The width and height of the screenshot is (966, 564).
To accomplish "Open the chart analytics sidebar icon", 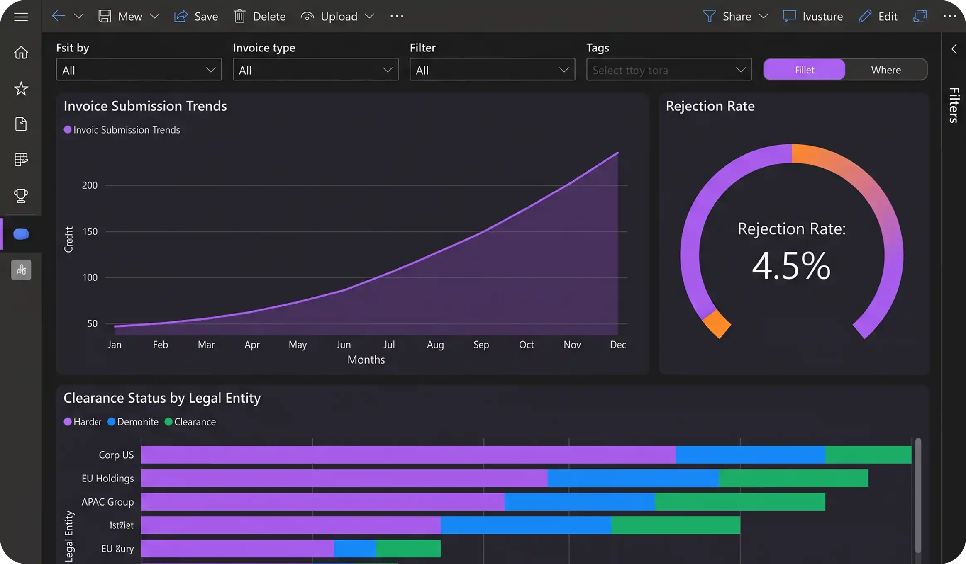I will (21, 270).
